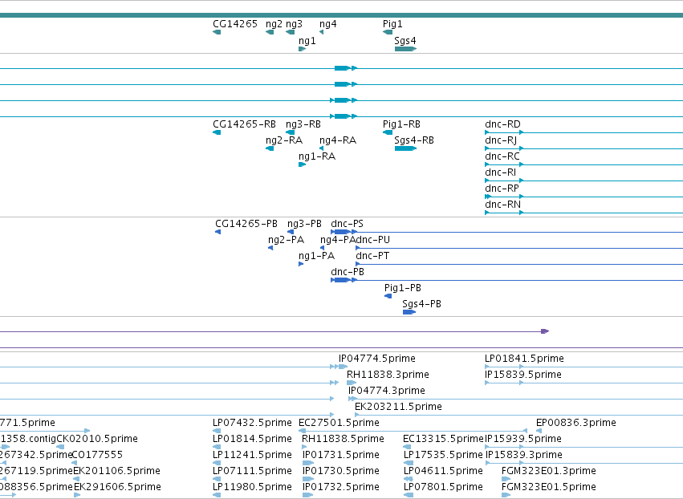Select EST EC27501.5prime

pyautogui.click(x=339, y=424)
